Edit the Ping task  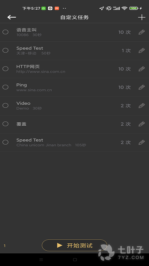coord(142,87)
